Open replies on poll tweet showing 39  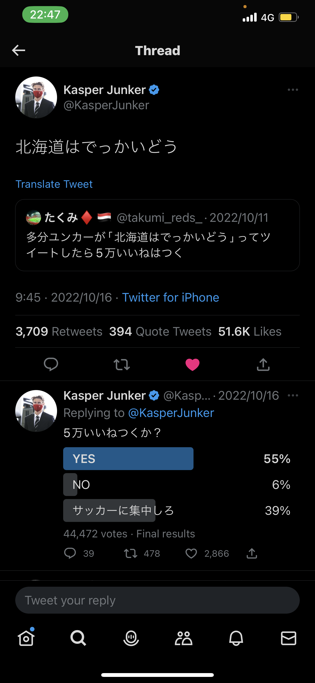70,553
